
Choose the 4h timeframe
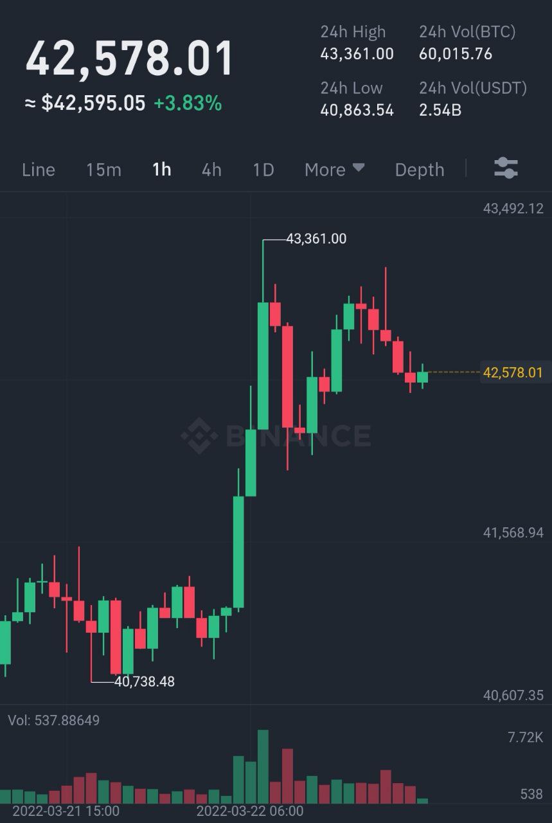[x=211, y=169]
